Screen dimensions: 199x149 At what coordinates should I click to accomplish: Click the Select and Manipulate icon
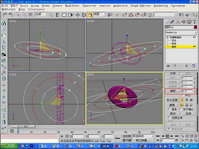[117, 15]
